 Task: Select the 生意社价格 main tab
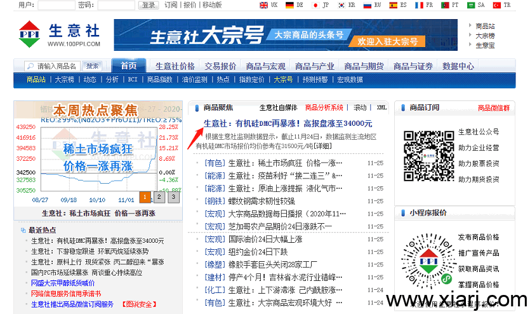point(175,66)
